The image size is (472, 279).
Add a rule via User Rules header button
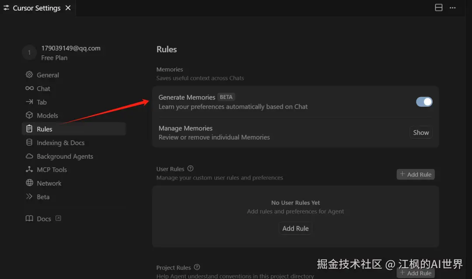[x=416, y=174]
